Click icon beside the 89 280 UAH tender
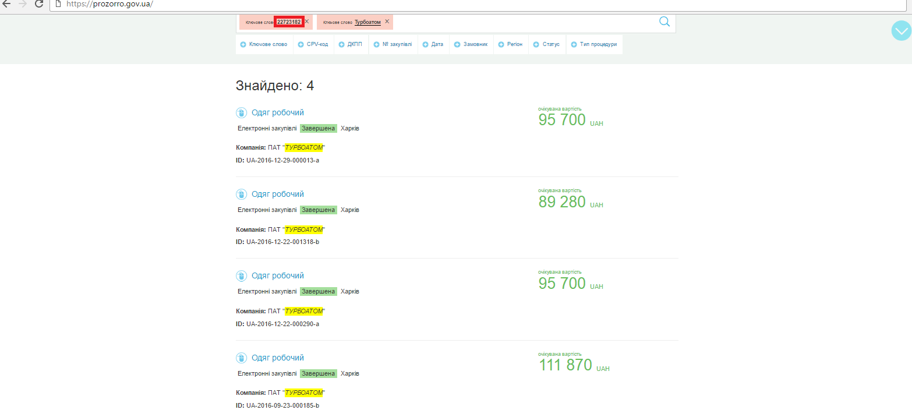Image resolution: width=912 pixels, height=417 pixels. (241, 195)
